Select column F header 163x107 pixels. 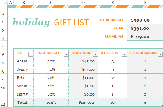[145, 2]
